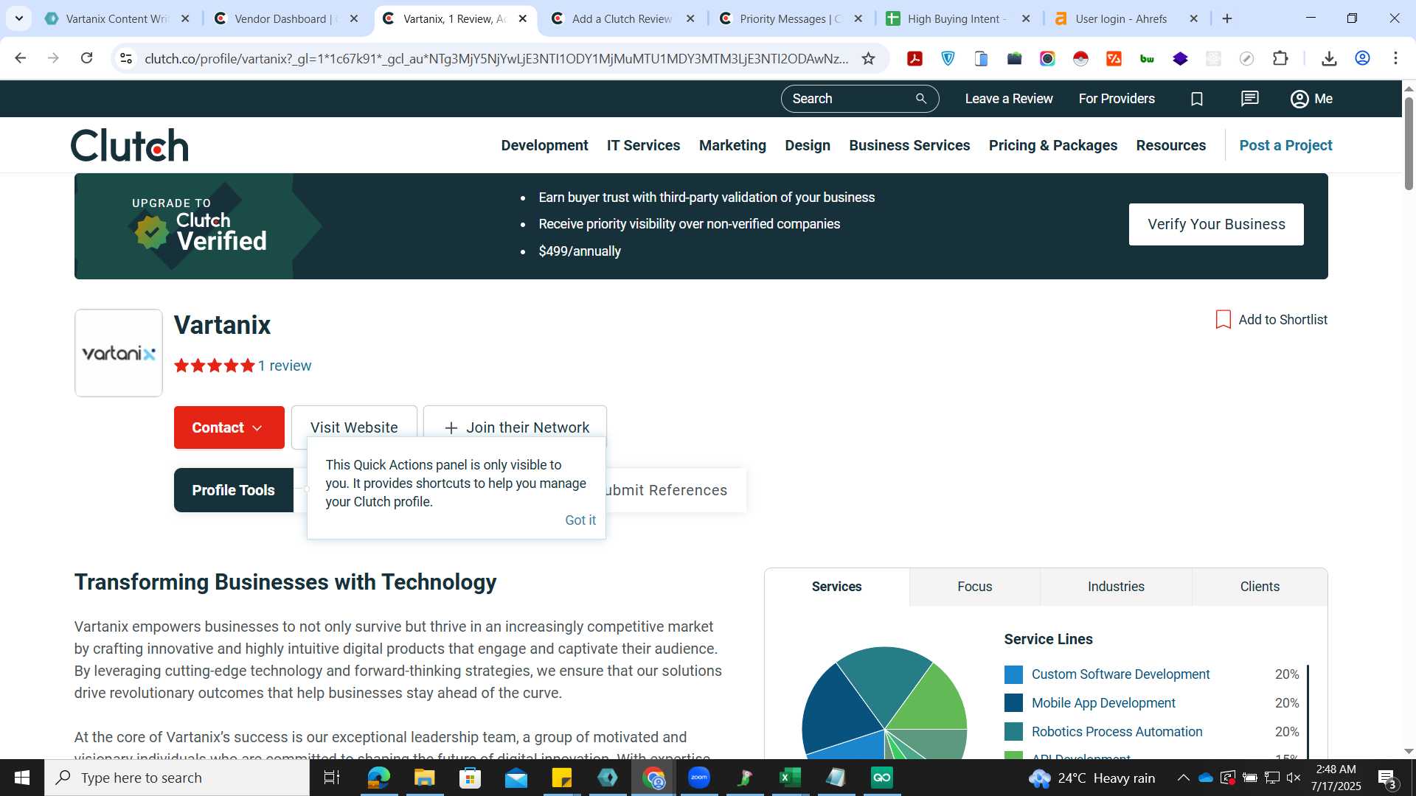Open the Development menu

coord(544,145)
